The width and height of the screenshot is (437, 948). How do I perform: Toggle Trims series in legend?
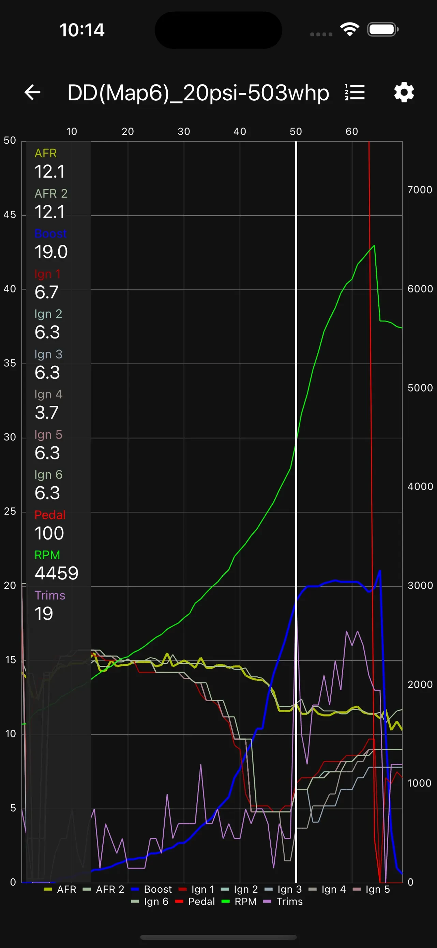[283, 901]
